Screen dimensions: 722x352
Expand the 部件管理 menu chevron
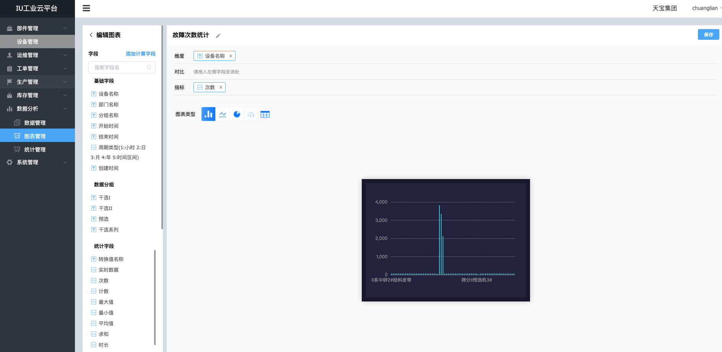click(x=65, y=28)
